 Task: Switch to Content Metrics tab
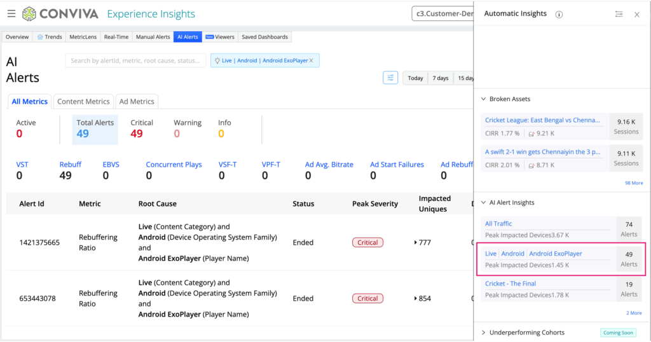83,101
